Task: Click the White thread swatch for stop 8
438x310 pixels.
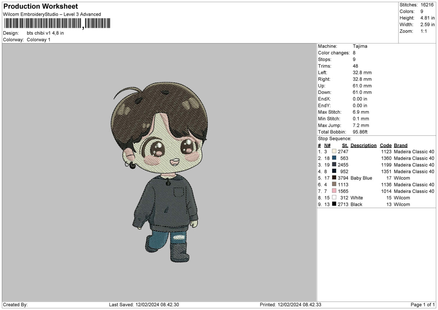Action: point(334,198)
